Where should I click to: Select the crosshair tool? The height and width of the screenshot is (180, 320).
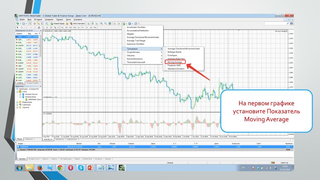click(x=22, y=27)
